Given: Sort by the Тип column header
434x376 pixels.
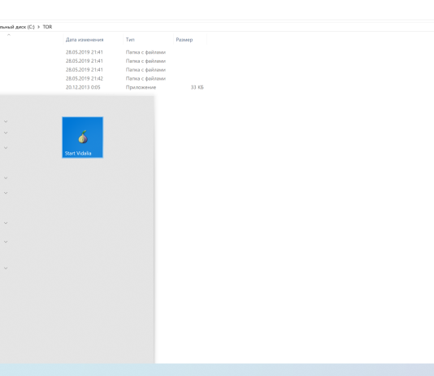Looking at the screenshot, I should click(x=130, y=40).
